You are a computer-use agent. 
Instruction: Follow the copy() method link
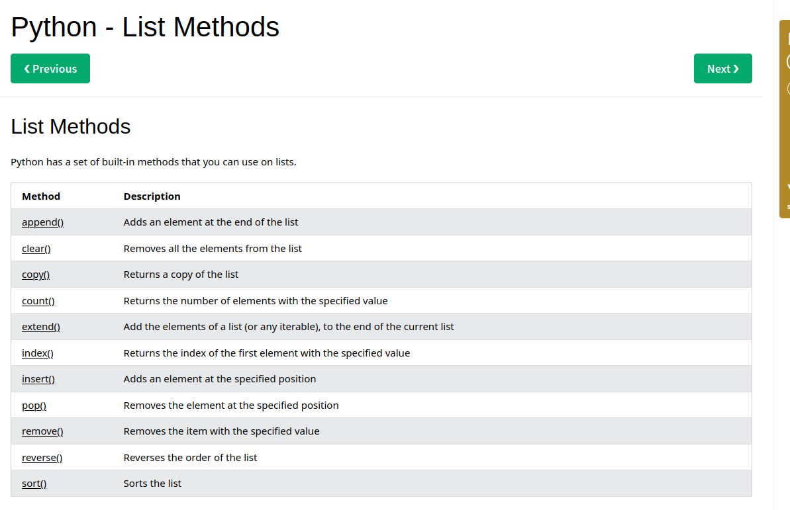tap(36, 275)
